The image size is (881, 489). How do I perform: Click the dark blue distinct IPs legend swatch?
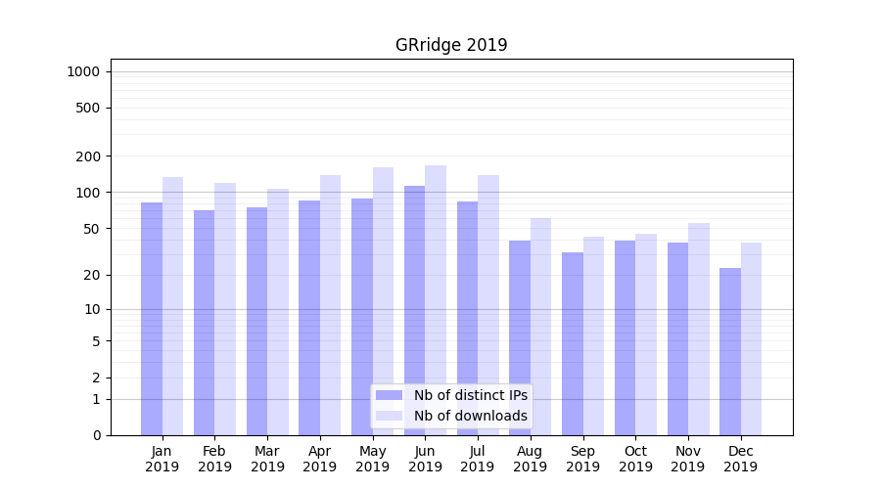389,395
